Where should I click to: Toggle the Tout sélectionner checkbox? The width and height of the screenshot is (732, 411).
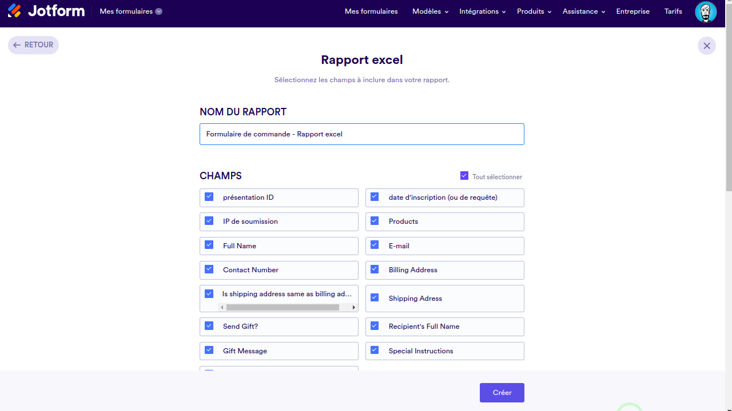(464, 176)
